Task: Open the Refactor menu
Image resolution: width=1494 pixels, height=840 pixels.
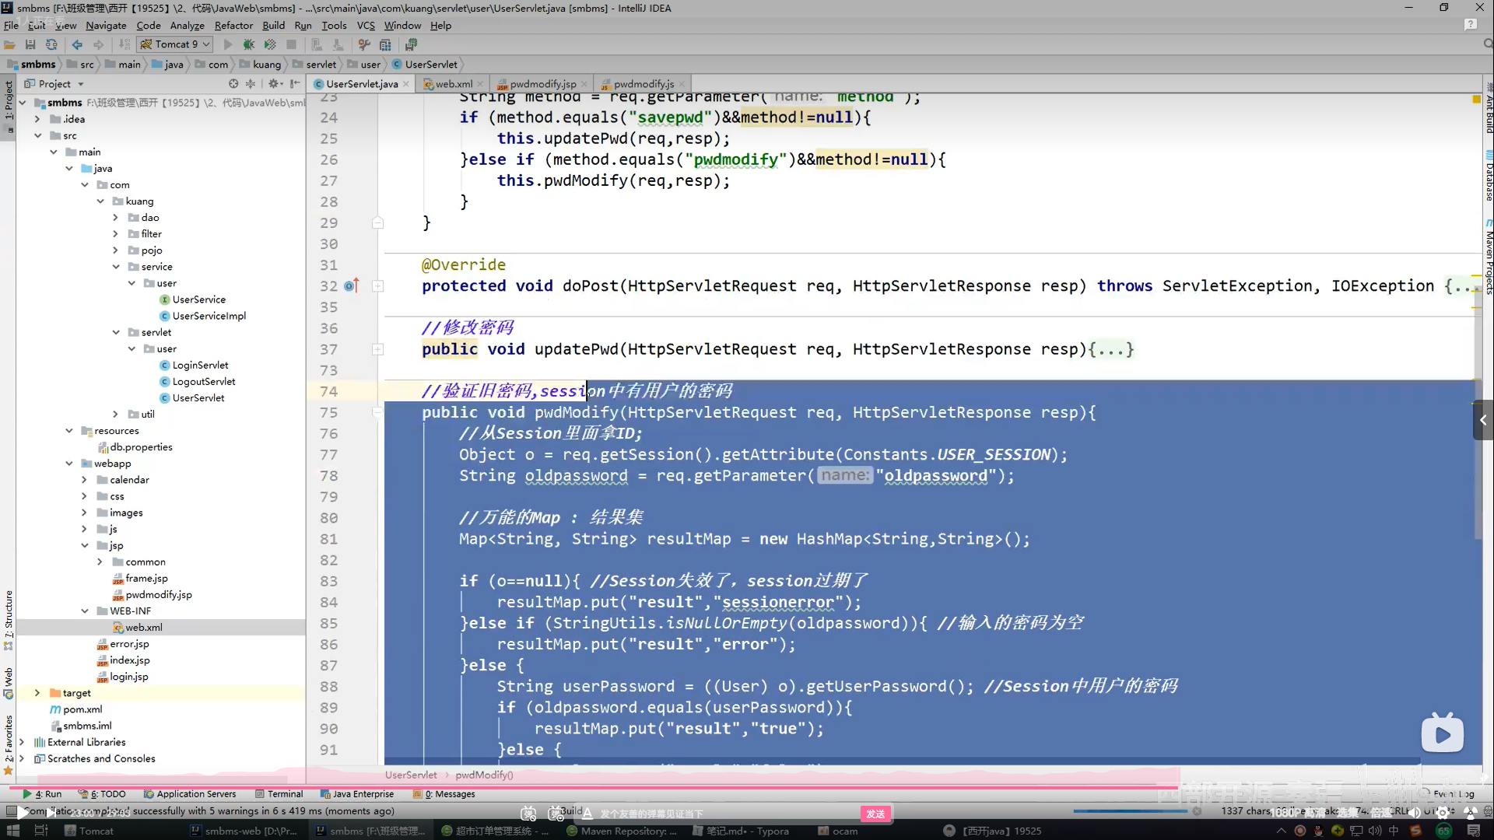Action: coord(233,25)
